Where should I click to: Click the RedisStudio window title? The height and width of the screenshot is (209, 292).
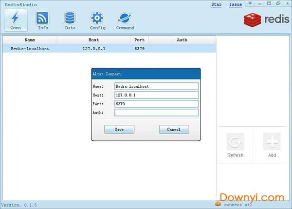click(20, 5)
